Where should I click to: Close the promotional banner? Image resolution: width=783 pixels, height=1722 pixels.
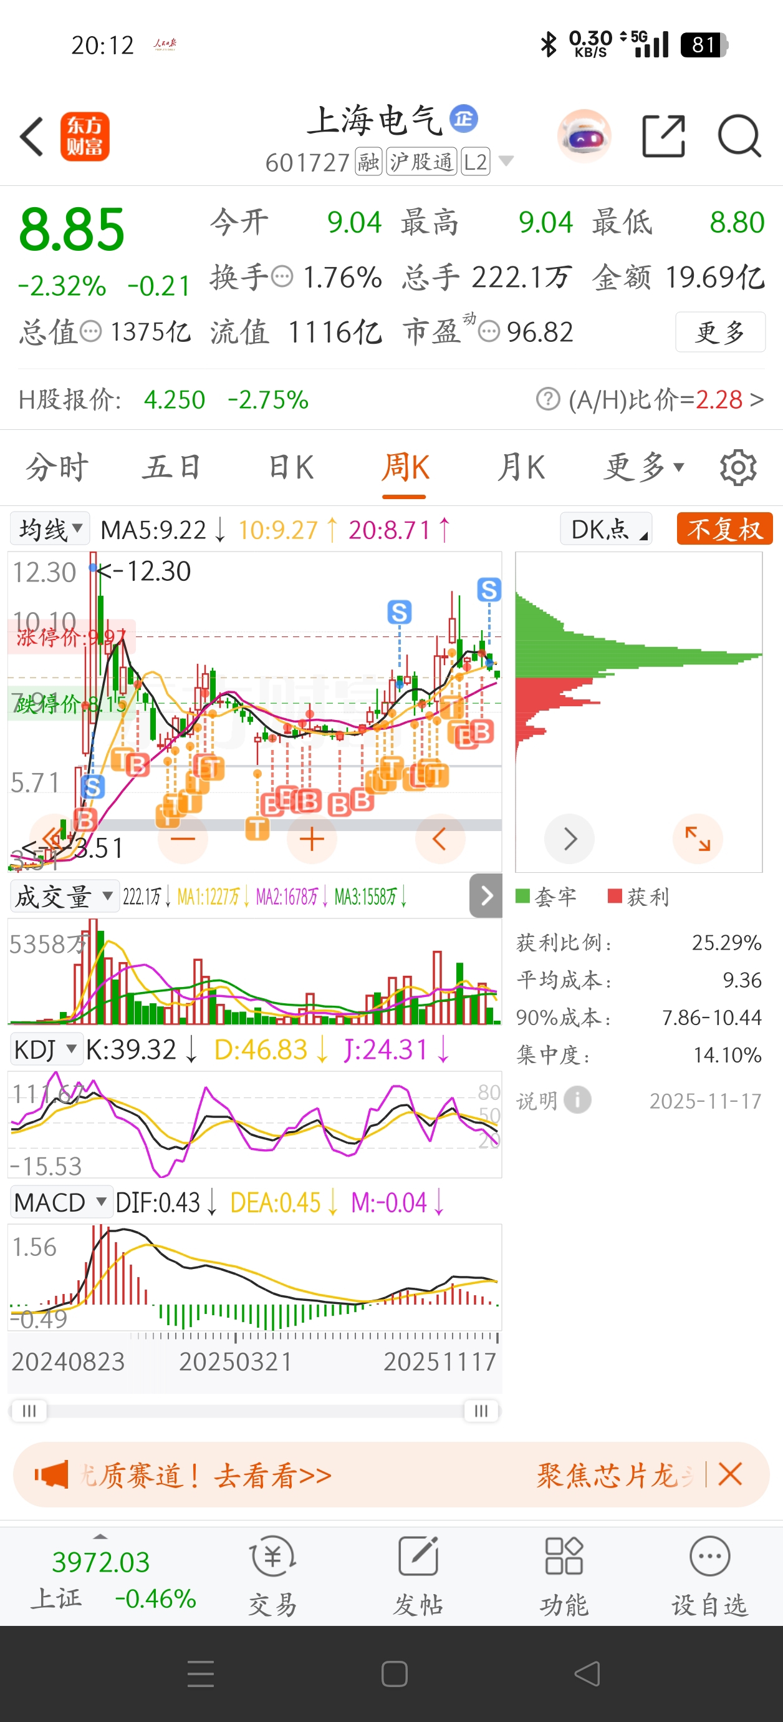click(x=729, y=1474)
